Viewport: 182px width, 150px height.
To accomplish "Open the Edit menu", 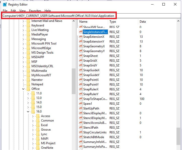I will coord(13,11).
